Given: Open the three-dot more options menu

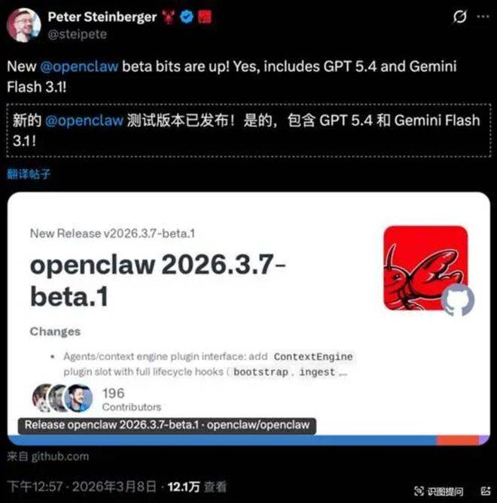Looking at the screenshot, I should click(x=483, y=17).
